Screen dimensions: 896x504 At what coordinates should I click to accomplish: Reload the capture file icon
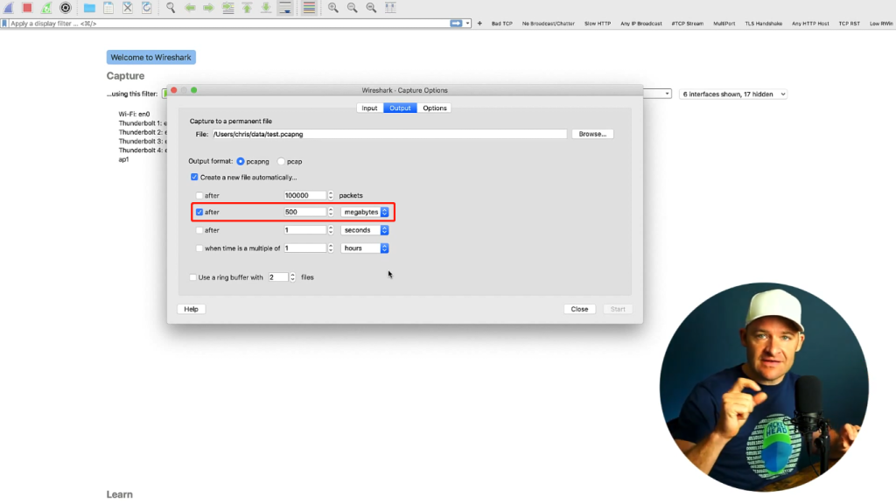click(147, 7)
